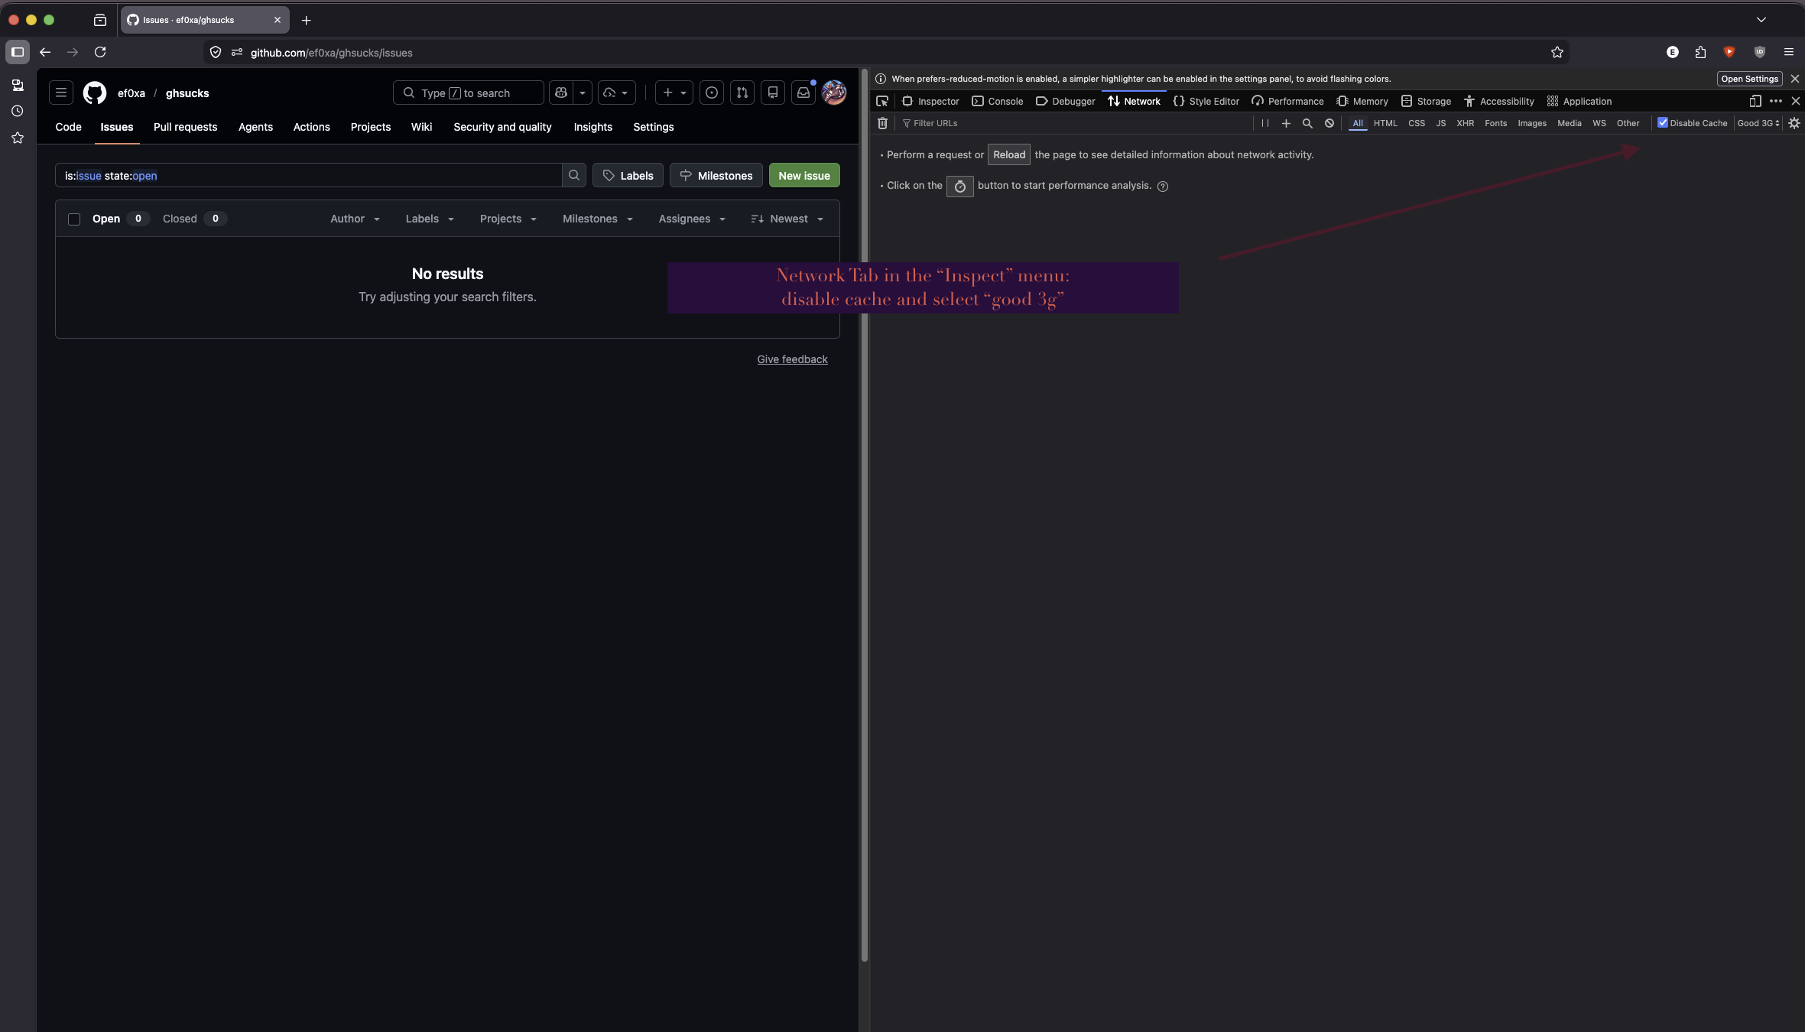Toggle responsive design mode icon
This screenshot has height=1032, width=1805.
1755,101
